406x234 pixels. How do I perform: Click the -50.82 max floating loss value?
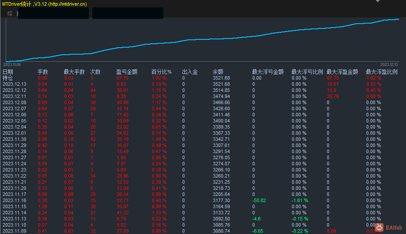coord(259,200)
